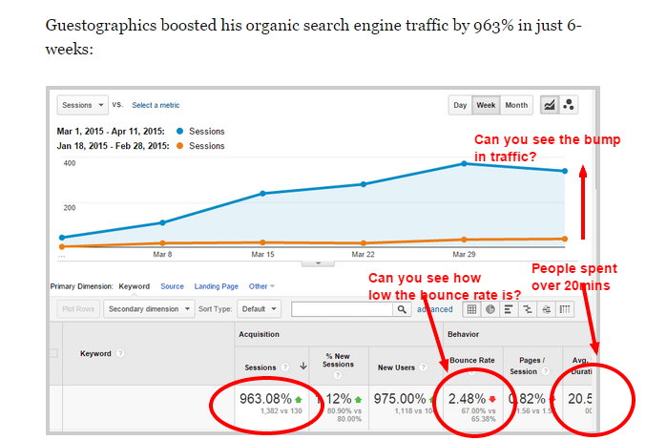Image resolution: width=646 pixels, height=440 pixels.
Task: Click the blue data point above Mar 29
Action: [464, 163]
